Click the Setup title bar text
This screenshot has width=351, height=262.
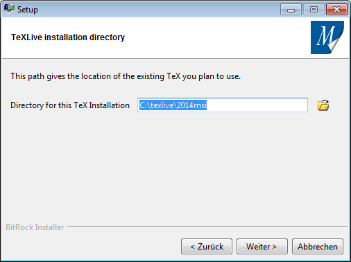[x=28, y=10]
